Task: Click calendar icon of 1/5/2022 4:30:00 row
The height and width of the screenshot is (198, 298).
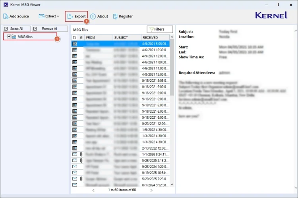Action: point(75,130)
